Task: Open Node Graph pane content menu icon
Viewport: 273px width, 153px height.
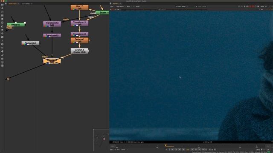Action: [6, 3]
